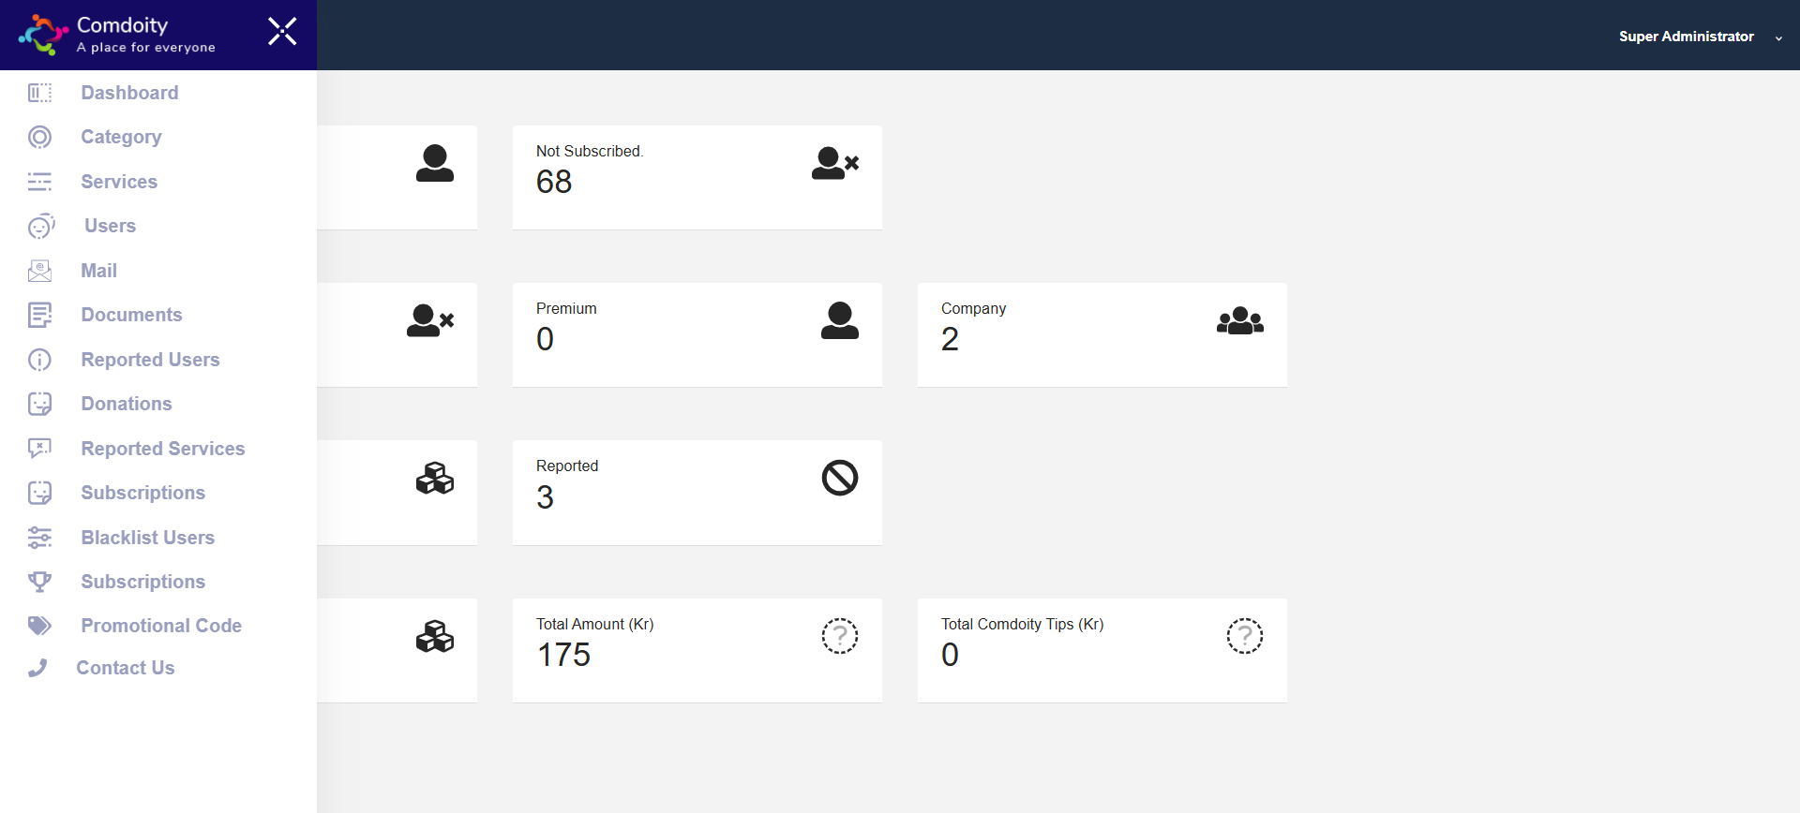Screen dimensions: 1800x813
Task: Open the Not Subscribed stats card
Action: tap(697, 177)
